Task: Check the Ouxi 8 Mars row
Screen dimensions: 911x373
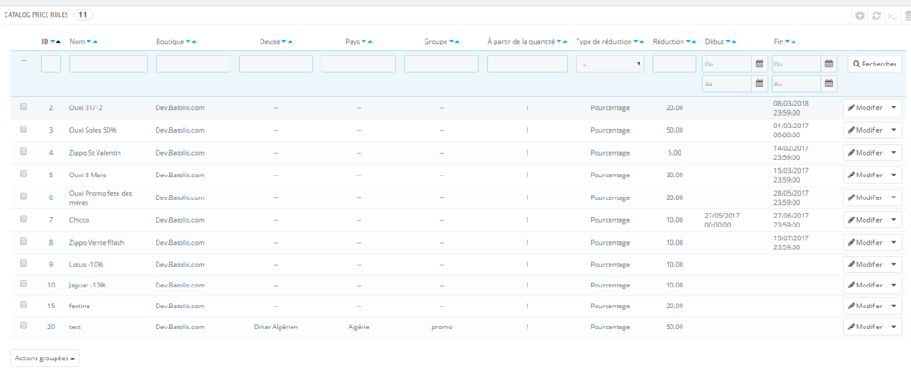Action: [24, 174]
